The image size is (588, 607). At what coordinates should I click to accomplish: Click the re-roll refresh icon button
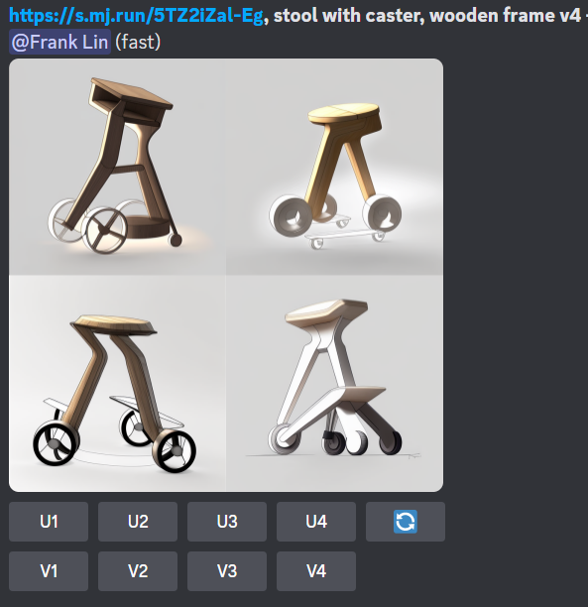[x=406, y=522]
